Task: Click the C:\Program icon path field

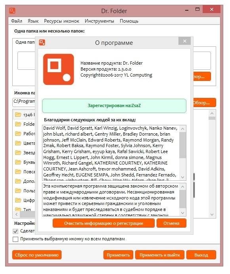Action: [x=24, y=102]
